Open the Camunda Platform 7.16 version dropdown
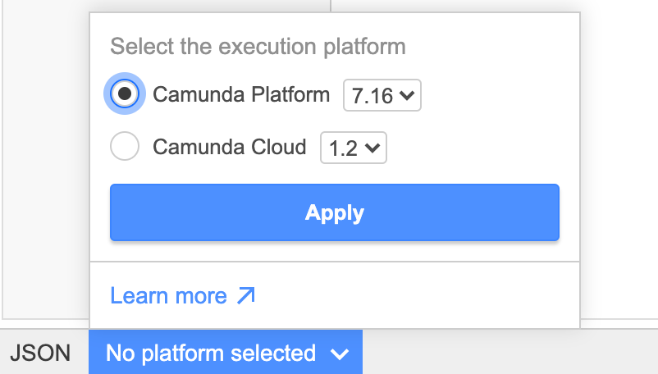This screenshot has height=374, width=658. pyautogui.click(x=382, y=95)
